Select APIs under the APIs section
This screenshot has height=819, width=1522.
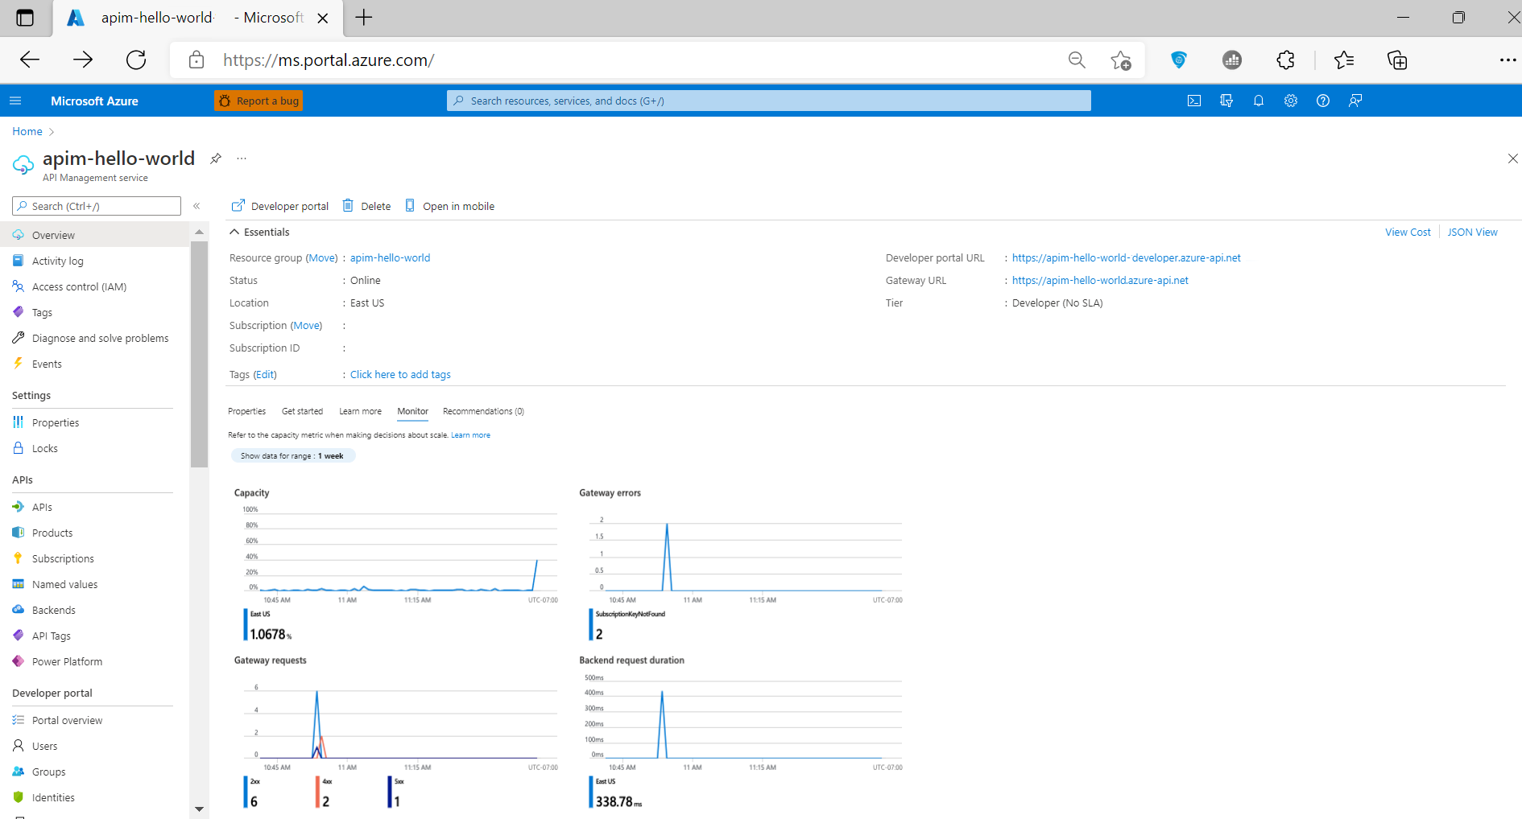(42, 507)
